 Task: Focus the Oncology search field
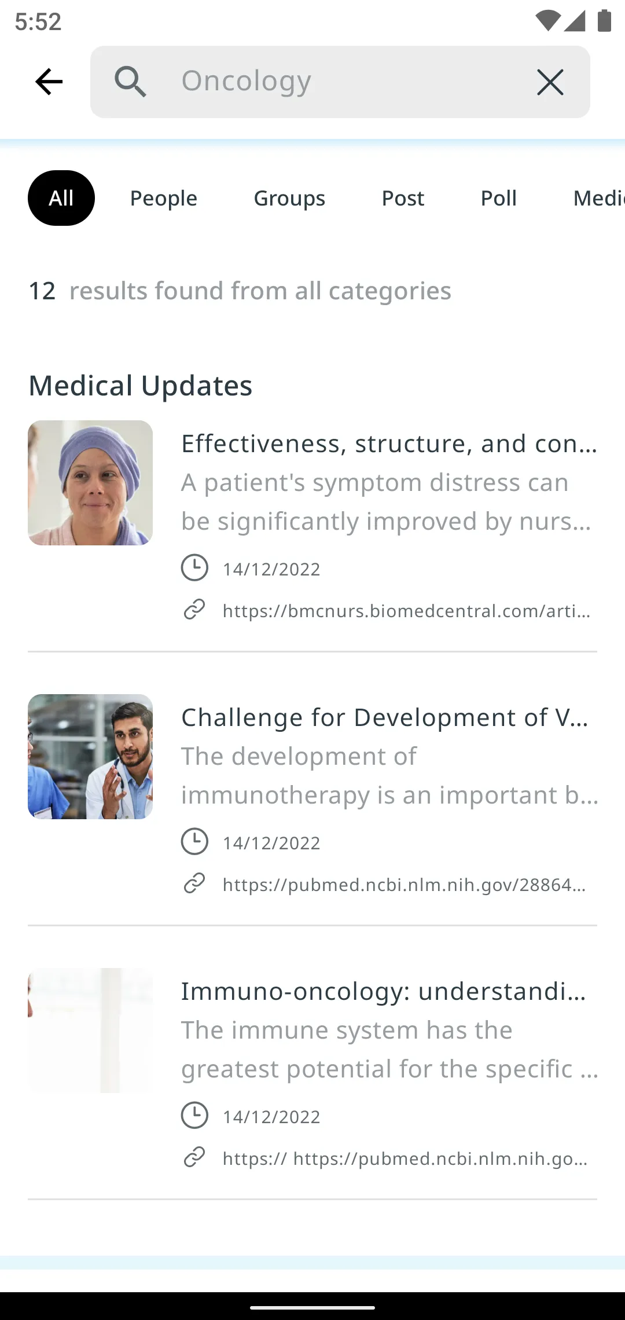coord(340,82)
